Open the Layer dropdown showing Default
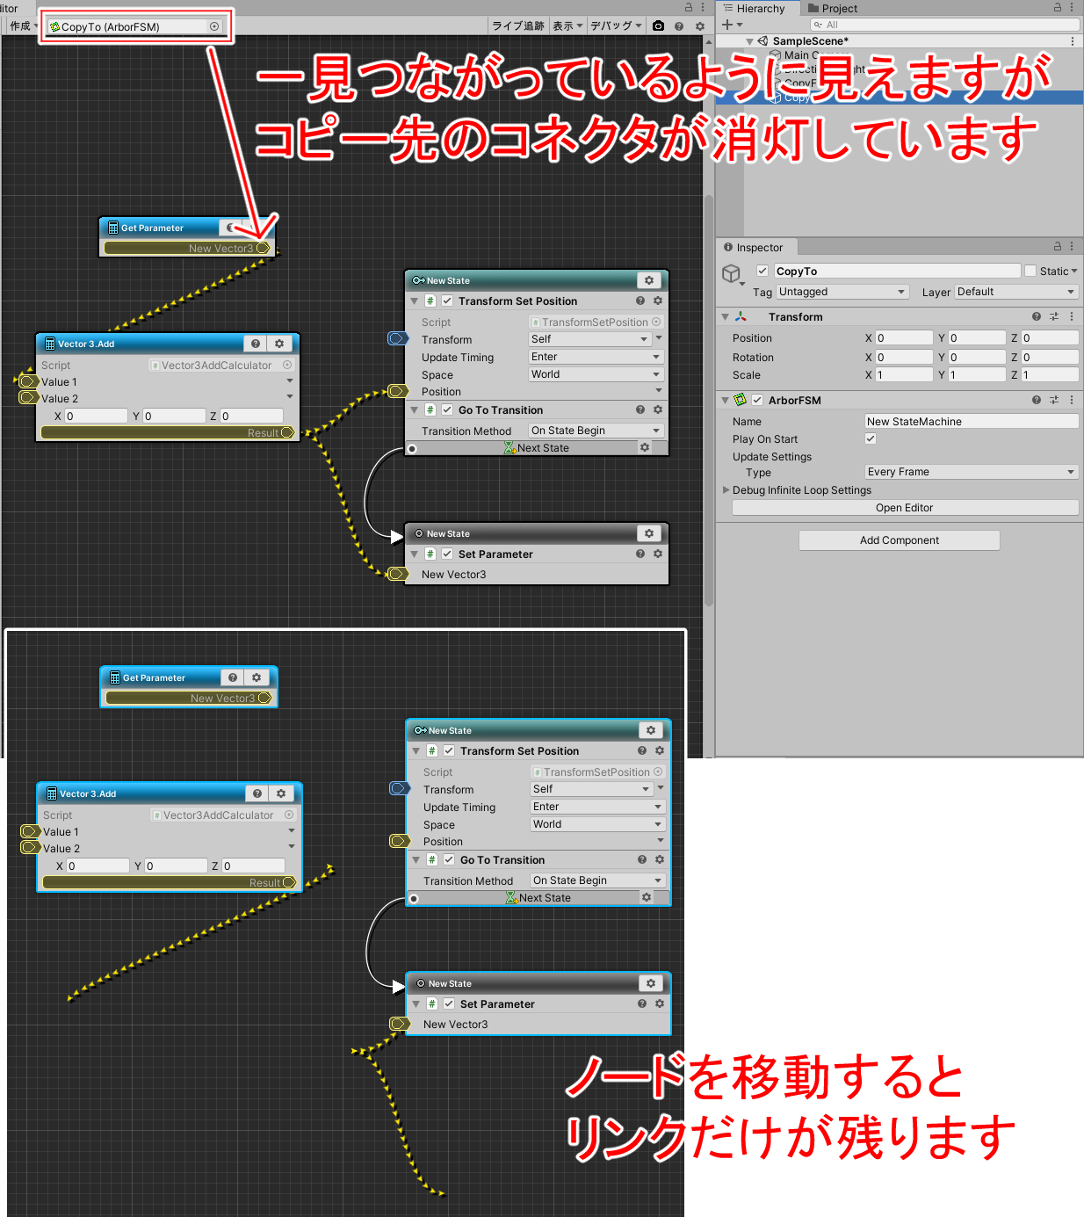Image resolution: width=1084 pixels, height=1217 pixels. (x=1015, y=292)
